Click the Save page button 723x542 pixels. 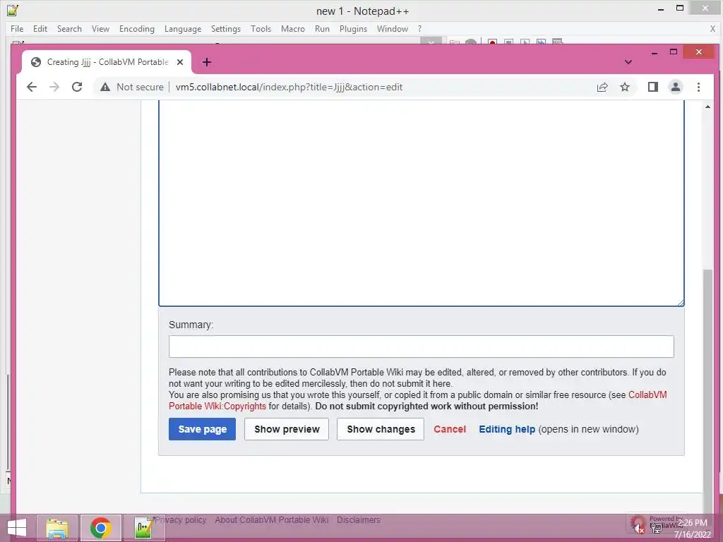coord(202,429)
